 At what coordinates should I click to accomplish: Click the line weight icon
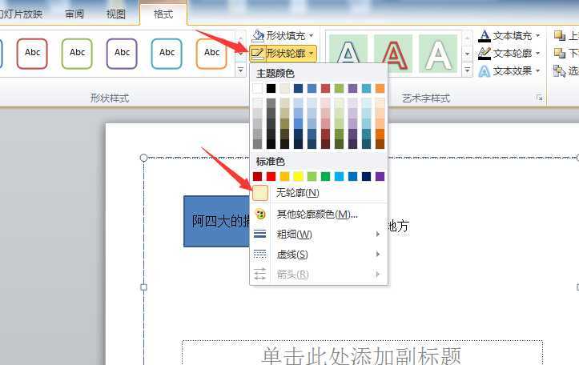coord(260,234)
